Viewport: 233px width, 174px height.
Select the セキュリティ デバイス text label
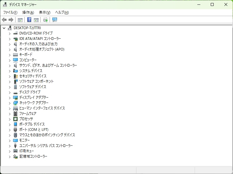point(33,76)
